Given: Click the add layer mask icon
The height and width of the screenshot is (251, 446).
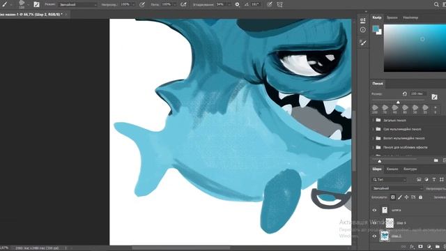Looking at the screenshot, I should (420, 246).
